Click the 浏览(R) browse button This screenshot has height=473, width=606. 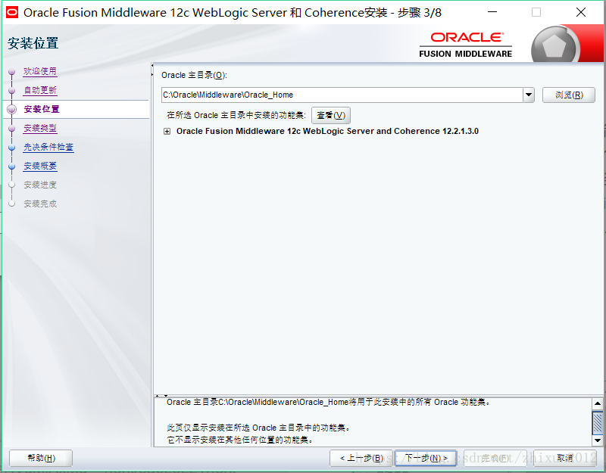point(569,95)
